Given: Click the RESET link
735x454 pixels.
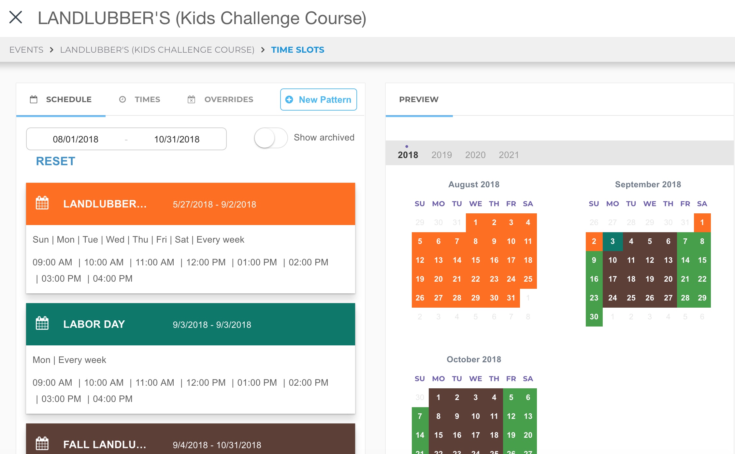Looking at the screenshot, I should (x=56, y=161).
